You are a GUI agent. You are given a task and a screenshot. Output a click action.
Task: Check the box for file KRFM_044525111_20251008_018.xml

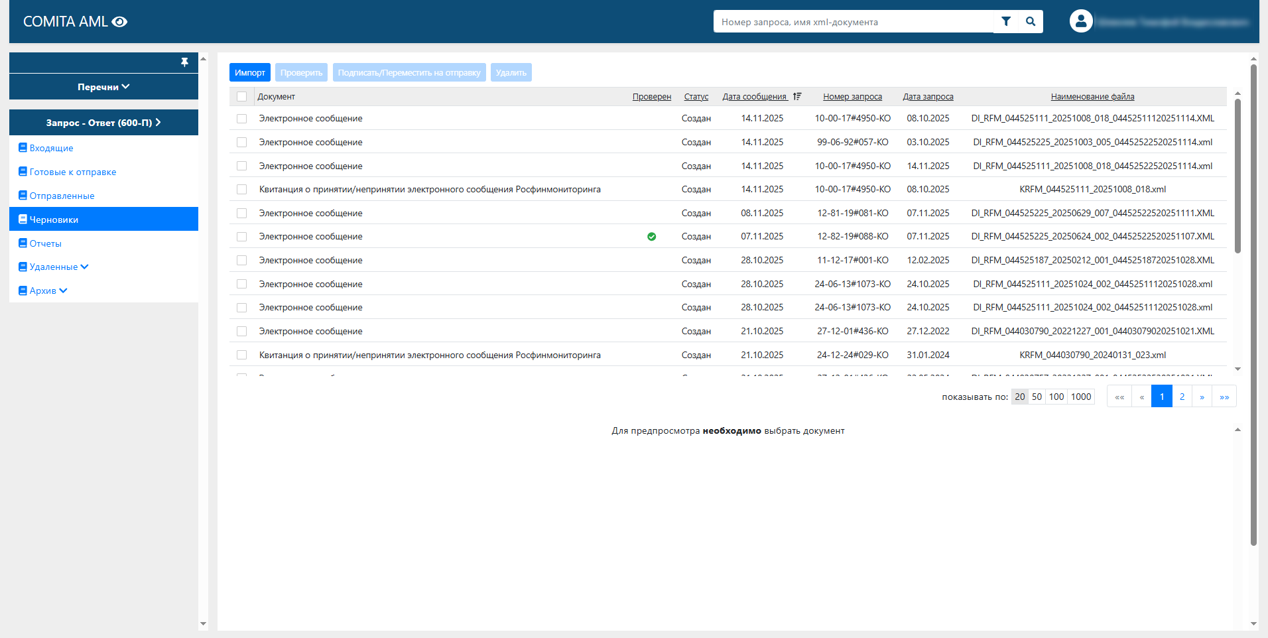pos(242,190)
